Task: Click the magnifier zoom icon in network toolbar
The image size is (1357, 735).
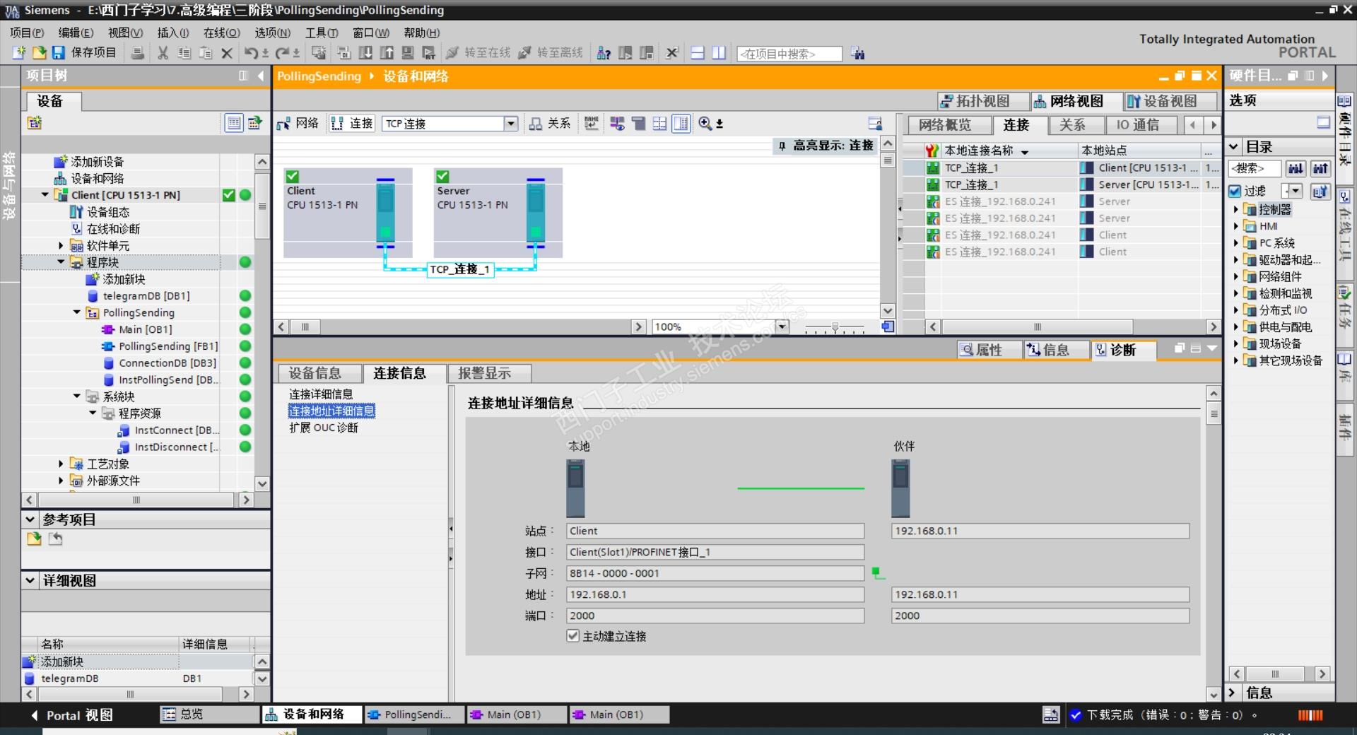Action: (x=705, y=124)
